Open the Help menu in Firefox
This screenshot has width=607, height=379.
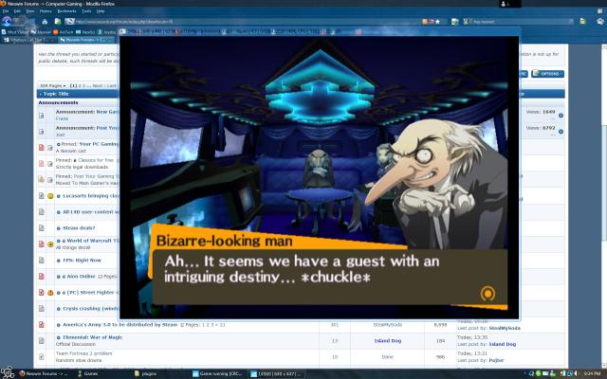tap(101, 11)
